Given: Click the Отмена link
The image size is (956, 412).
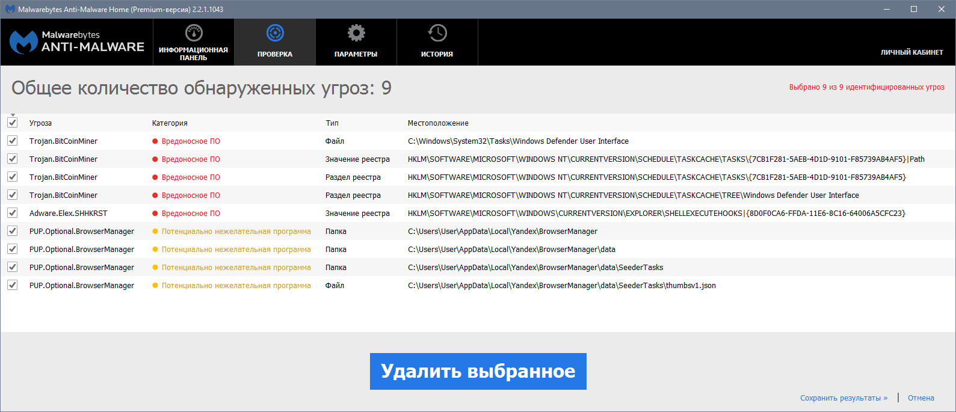Looking at the screenshot, I should coord(921,398).
